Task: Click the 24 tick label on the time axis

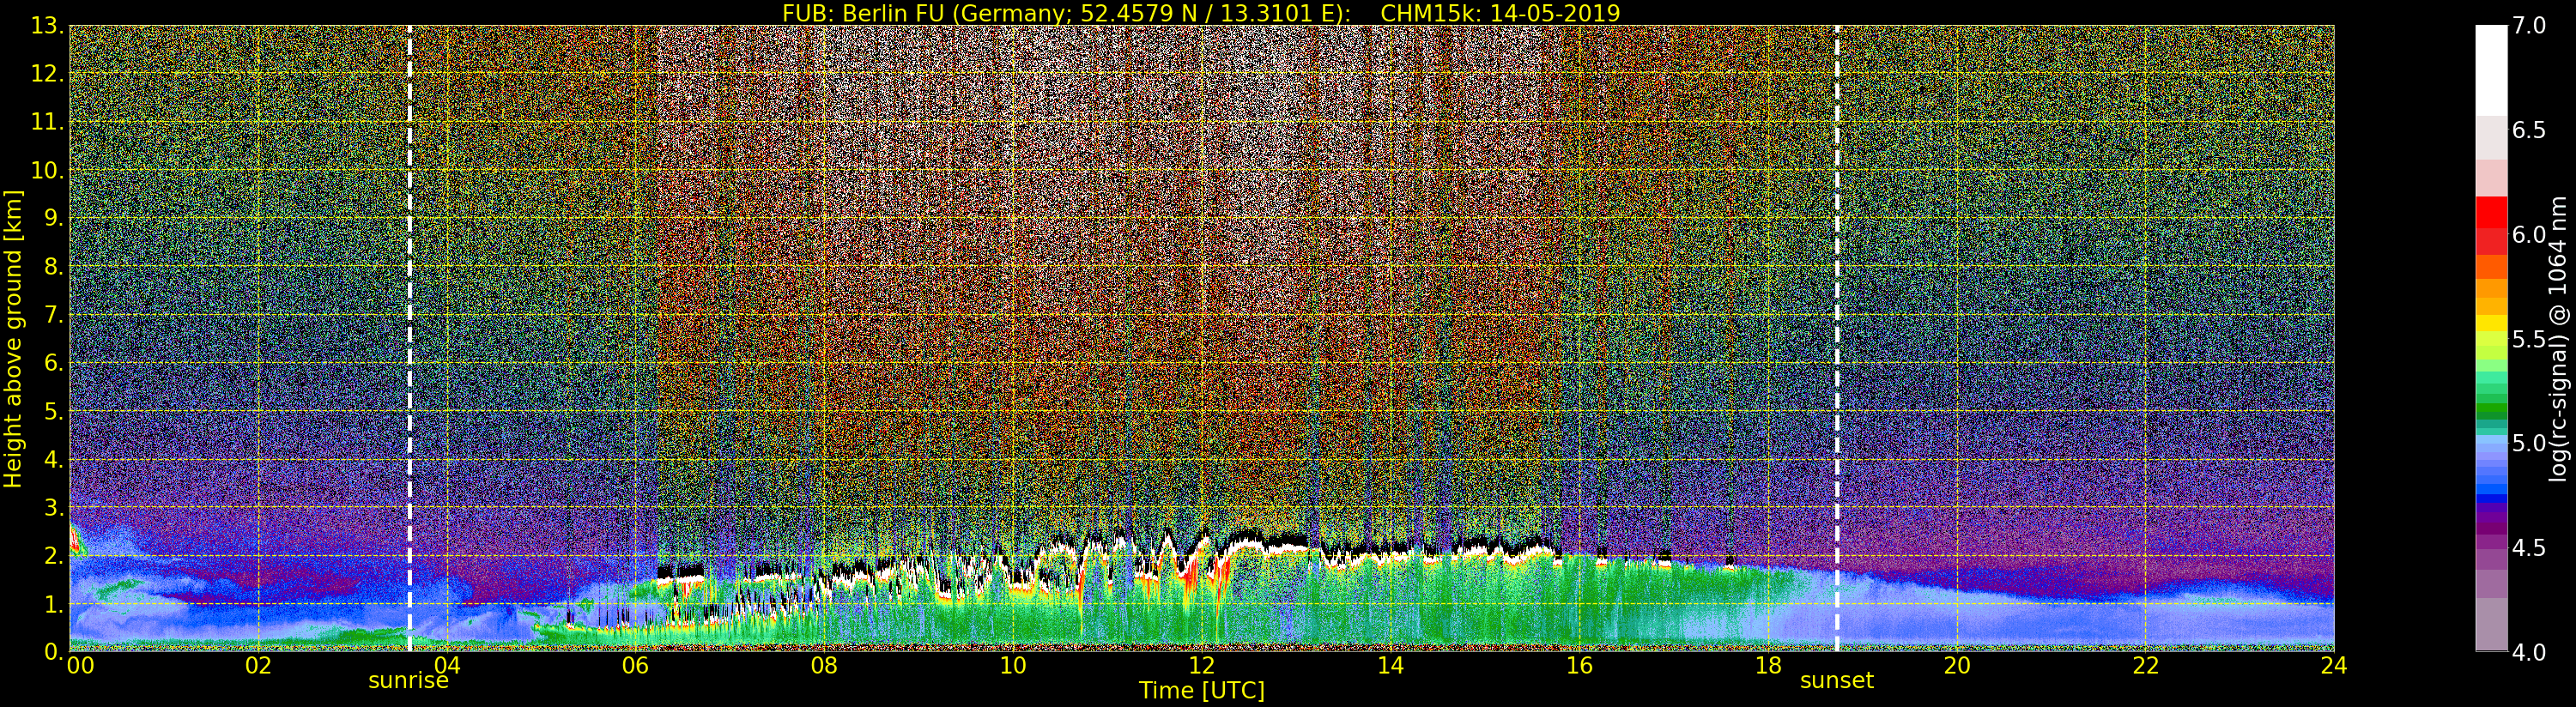Action: (2333, 666)
